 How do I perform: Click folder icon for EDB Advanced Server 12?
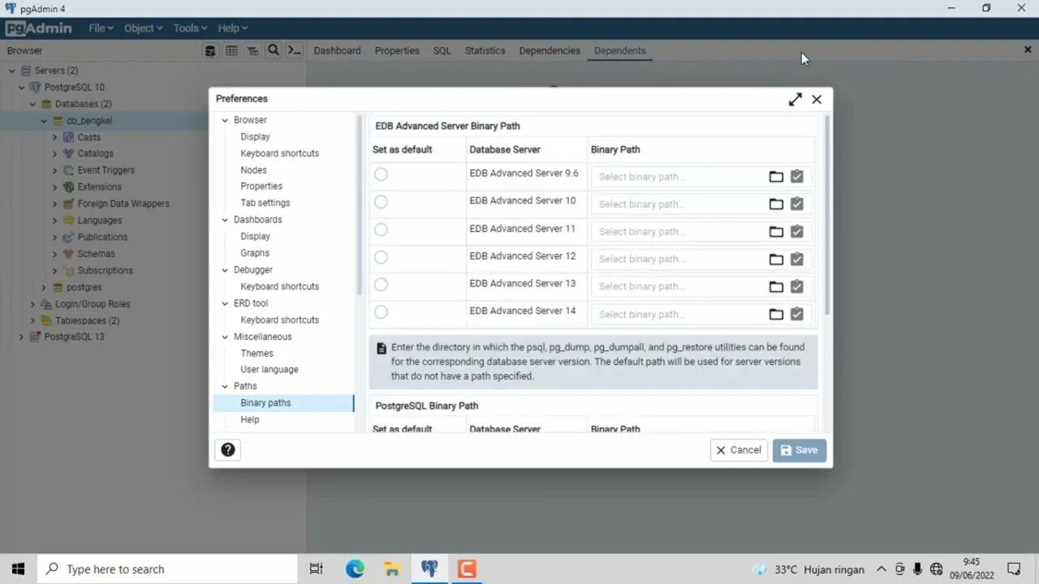pos(776,259)
